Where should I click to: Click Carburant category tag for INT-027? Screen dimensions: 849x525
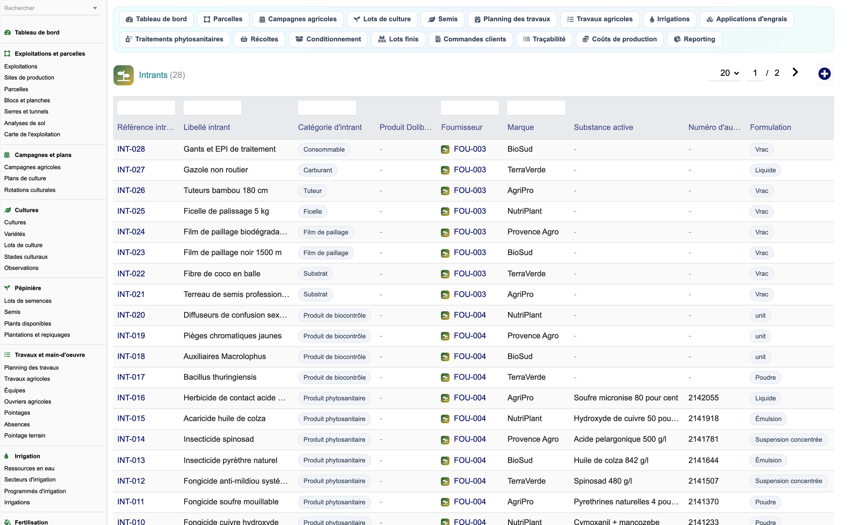[x=318, y=170]
